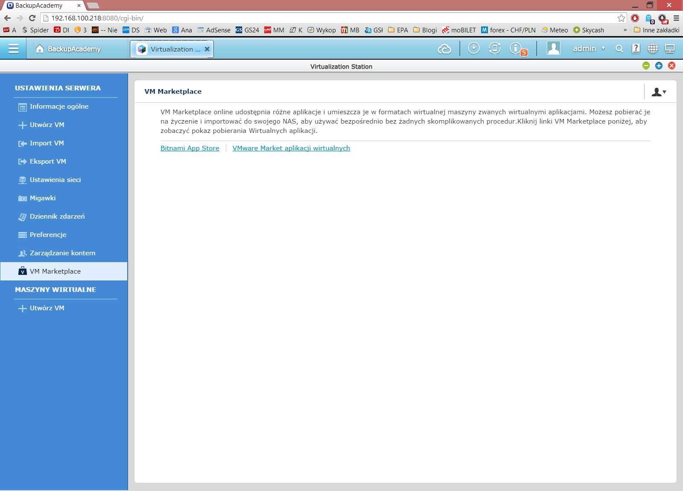This screenshot has width=683, height=491.
Task: Open the help question mark icon
Action: pyautogui.click(x=636, y=49)
